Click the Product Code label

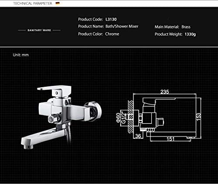90,19
